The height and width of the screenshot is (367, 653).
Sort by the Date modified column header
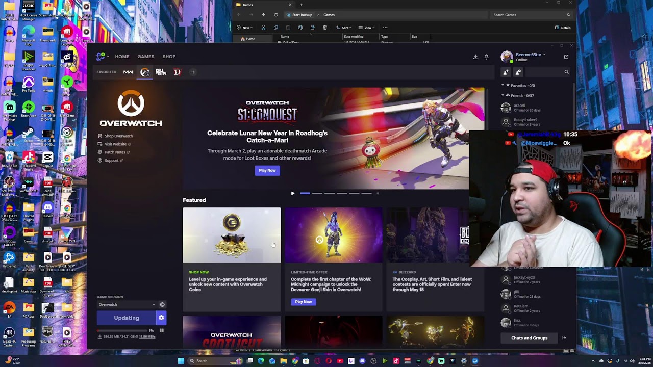354,37
